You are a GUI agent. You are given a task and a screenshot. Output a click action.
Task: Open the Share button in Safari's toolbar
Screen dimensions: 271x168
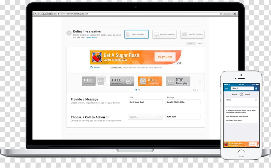(49, 14)
